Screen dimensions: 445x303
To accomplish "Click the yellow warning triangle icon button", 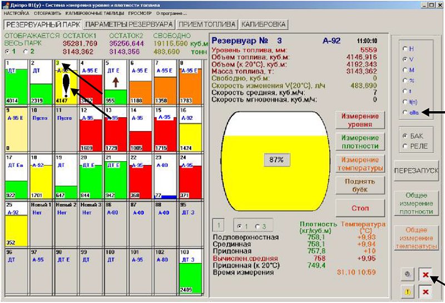I will (408, 292).
